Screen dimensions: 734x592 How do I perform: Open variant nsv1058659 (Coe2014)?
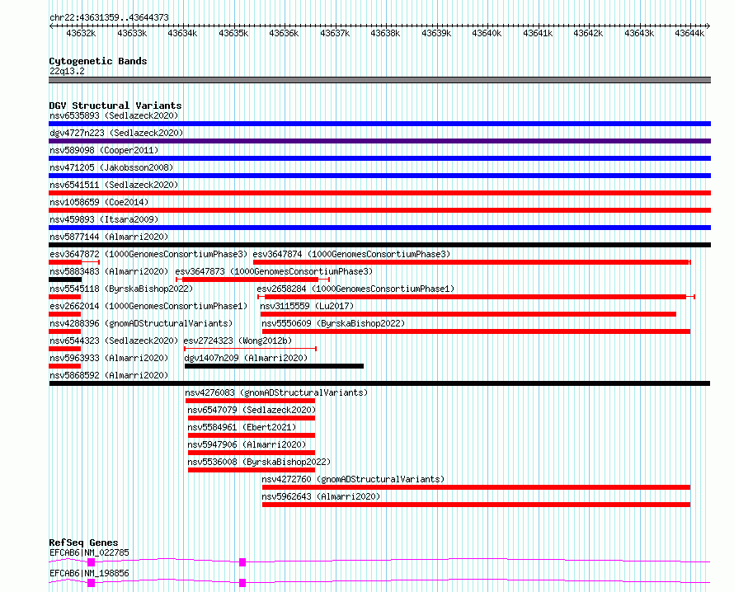(x=99, y=202)
